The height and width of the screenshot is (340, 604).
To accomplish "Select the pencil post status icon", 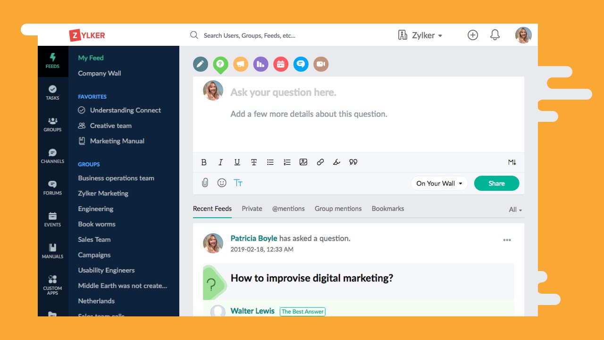I will [201, 64].
